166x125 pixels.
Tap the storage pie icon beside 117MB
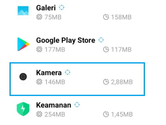(x=106, y=49)
